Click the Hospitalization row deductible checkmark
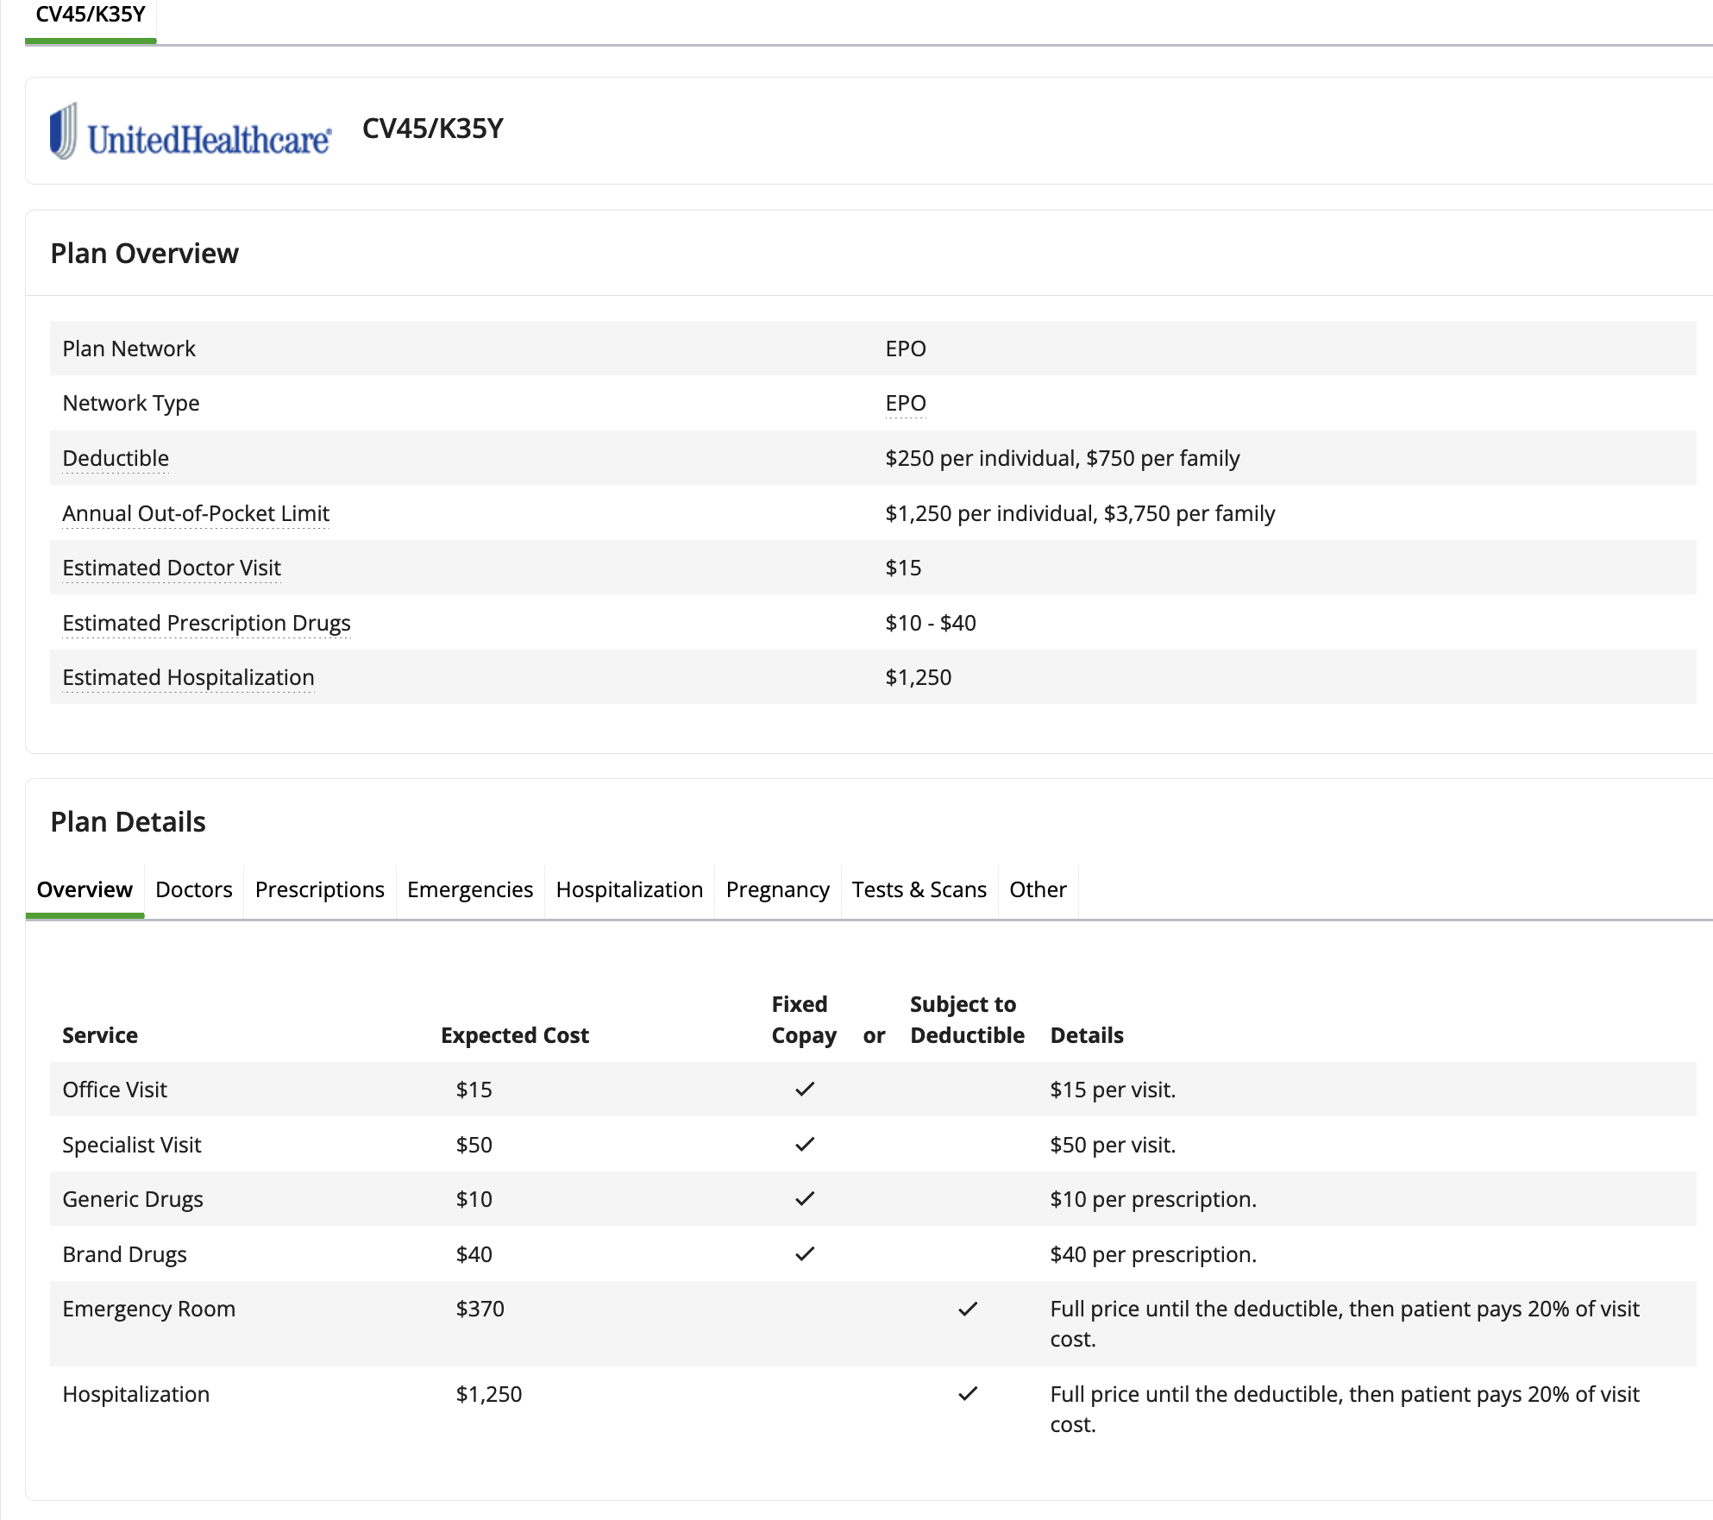The height and width of the screenshot is (1520, 1713). 967,1394
